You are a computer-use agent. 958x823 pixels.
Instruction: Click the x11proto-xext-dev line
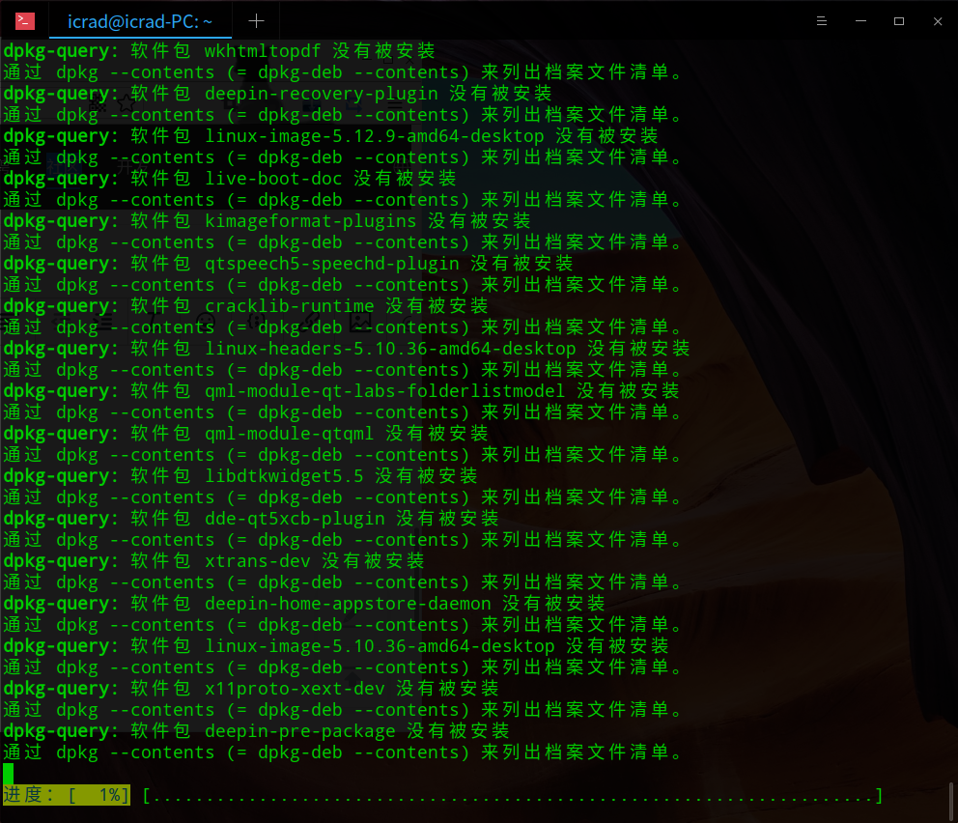251,688
